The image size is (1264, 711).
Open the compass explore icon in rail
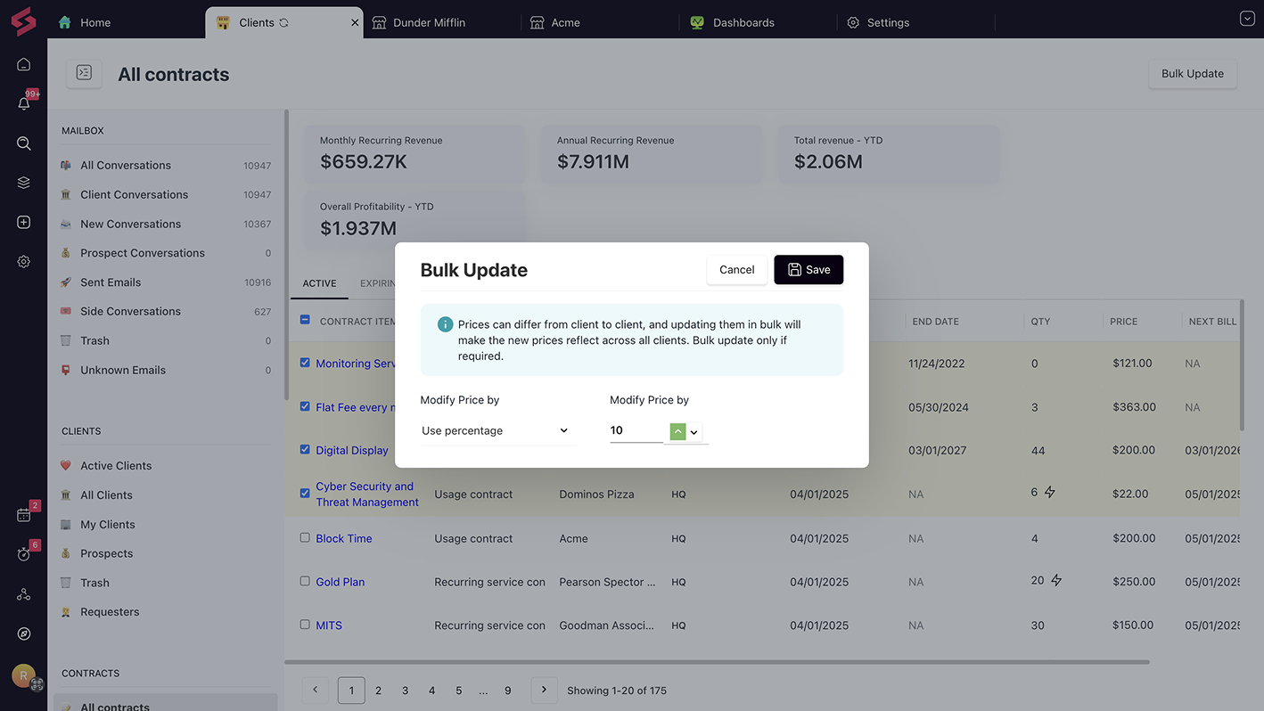24,633
